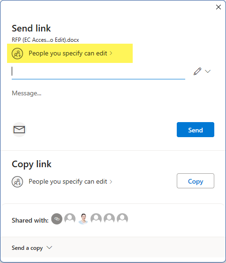
Task: Click the Copy button
Action: pos(196,181)
